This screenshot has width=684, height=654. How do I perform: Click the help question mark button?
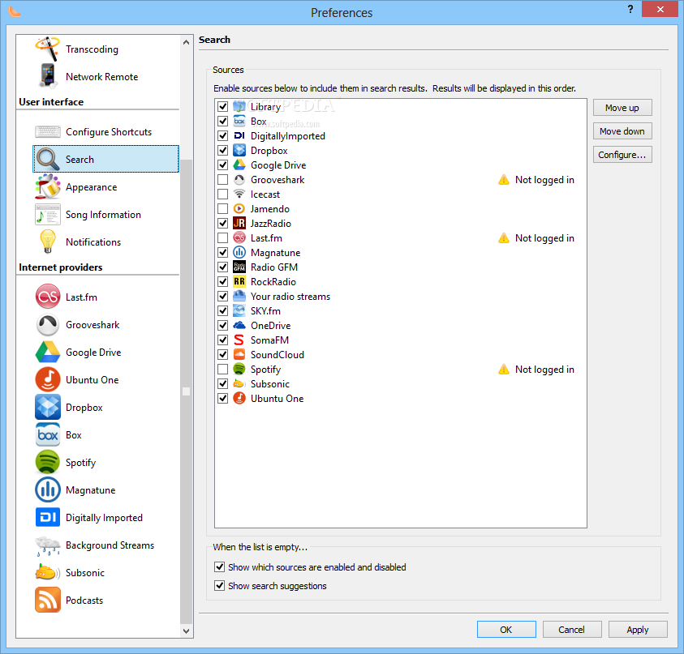[630, 10]
